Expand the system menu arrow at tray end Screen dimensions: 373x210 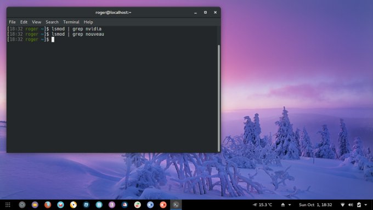coord(366,205)
